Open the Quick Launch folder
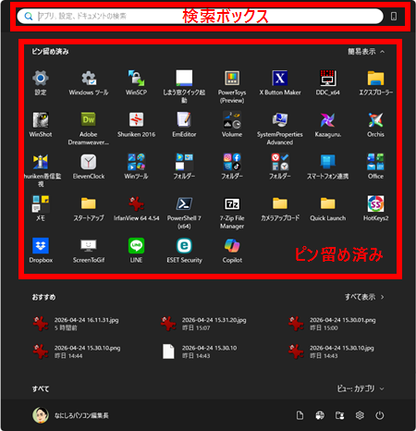416x431 pixels. (x=327, y=209)
